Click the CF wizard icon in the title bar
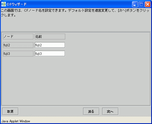The height and width of the screenshot is (124, 152). pos(4,4)
